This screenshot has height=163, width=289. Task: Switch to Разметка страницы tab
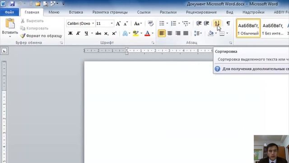tap(110, 12)
